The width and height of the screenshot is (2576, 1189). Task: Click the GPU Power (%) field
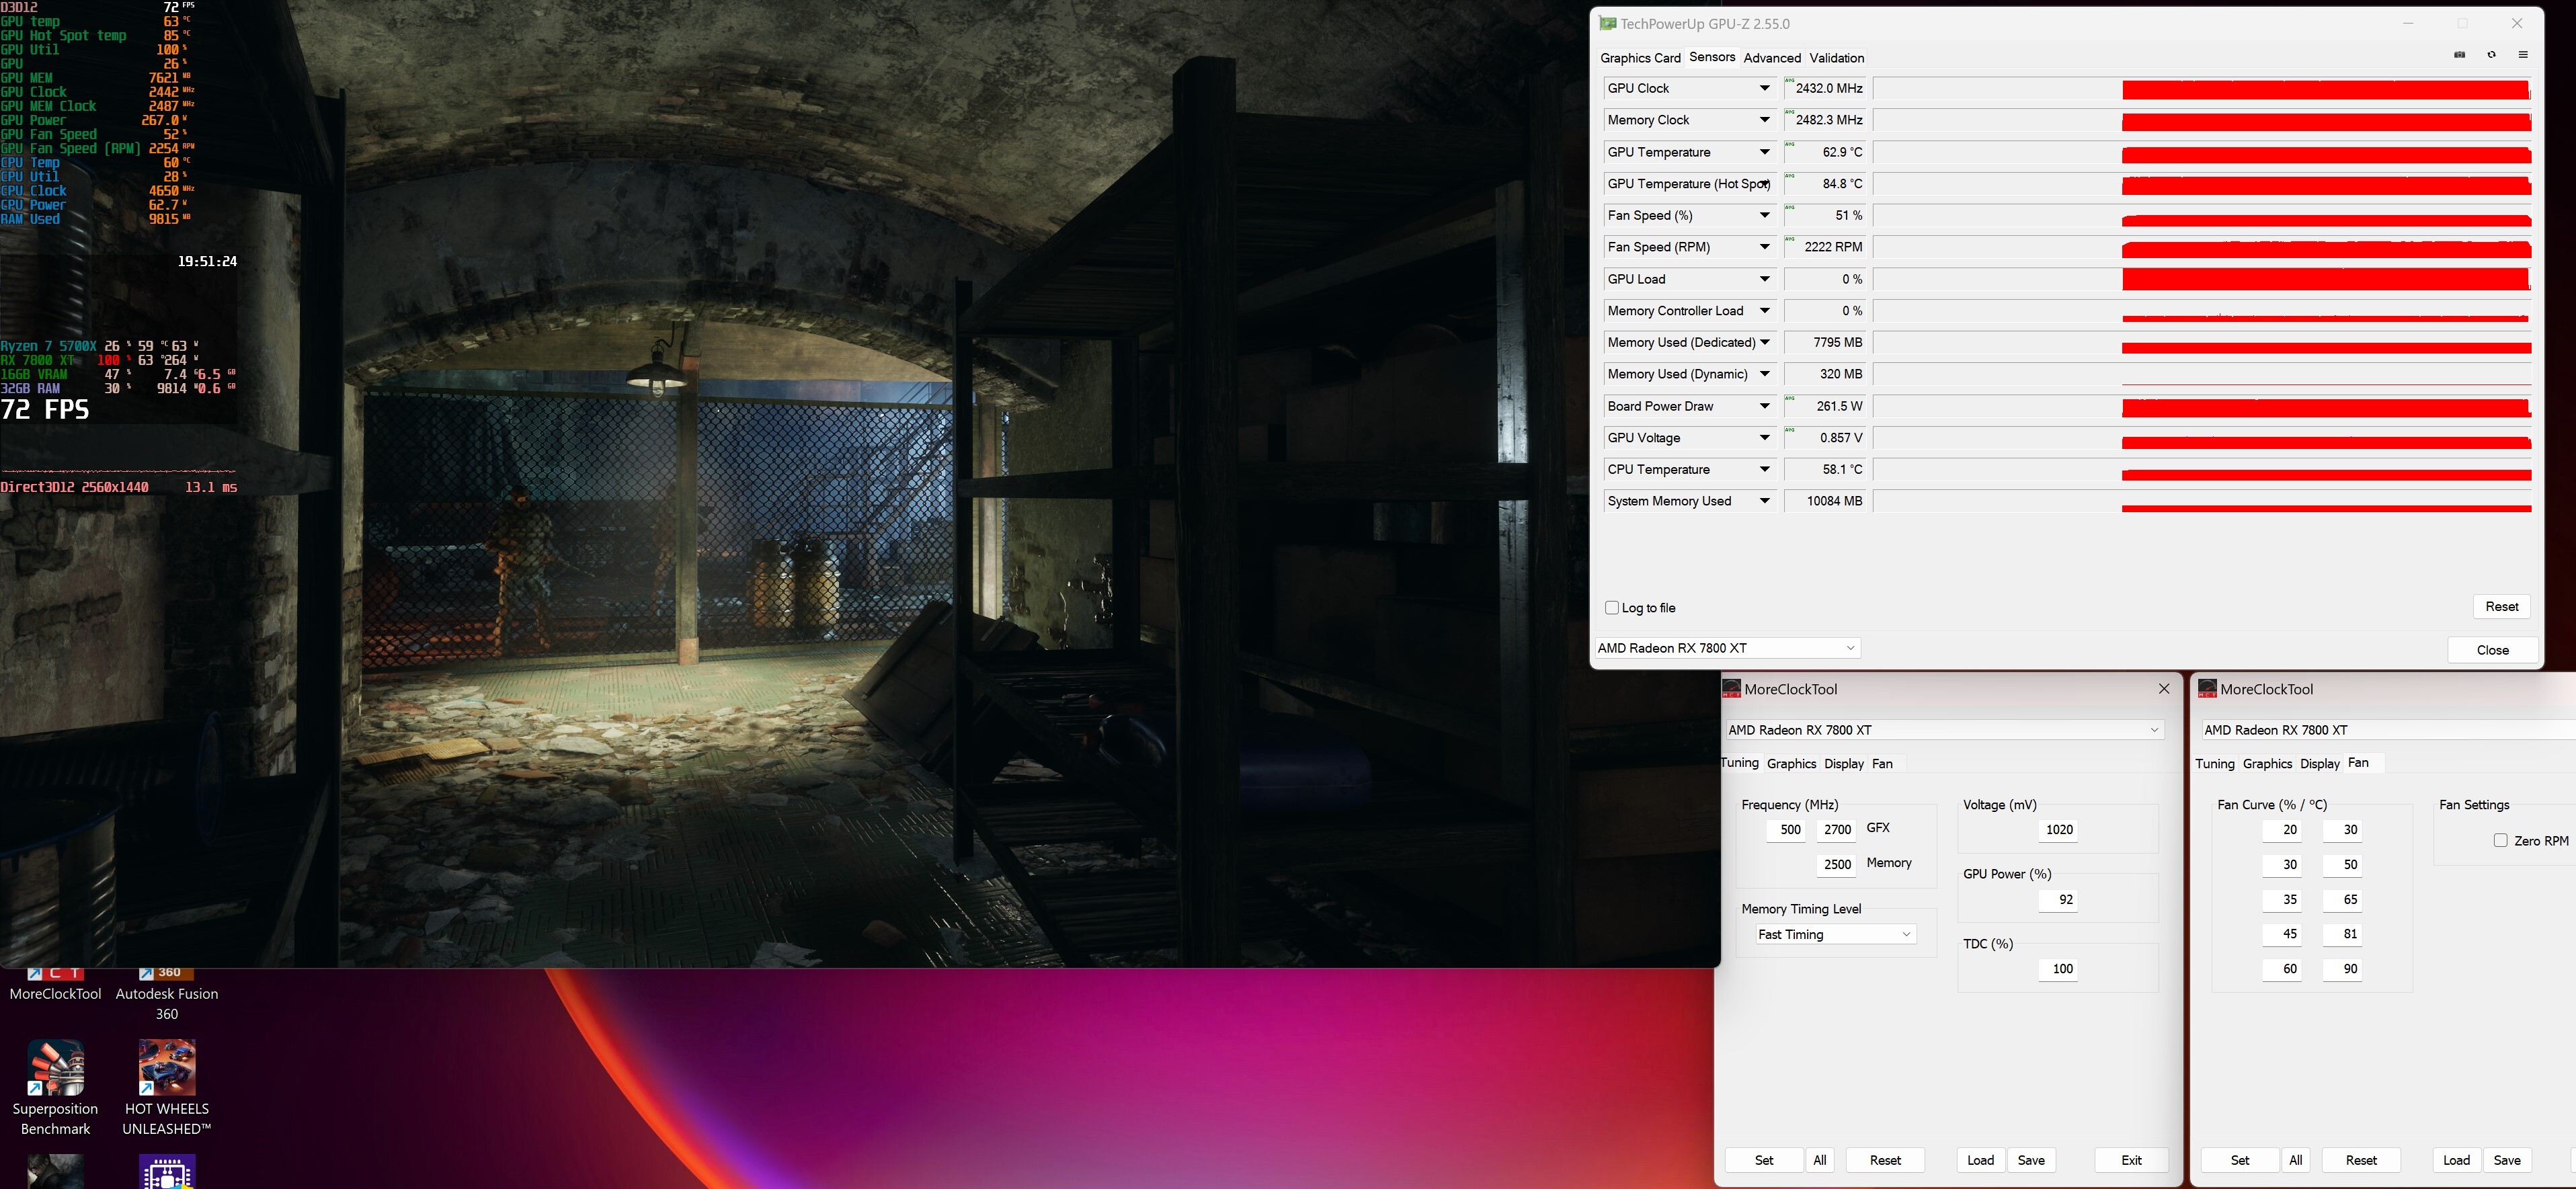[x=2058, y=900]
